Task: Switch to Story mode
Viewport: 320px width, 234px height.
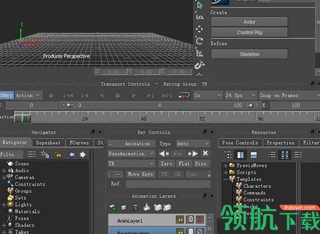Action: (7, 95)
